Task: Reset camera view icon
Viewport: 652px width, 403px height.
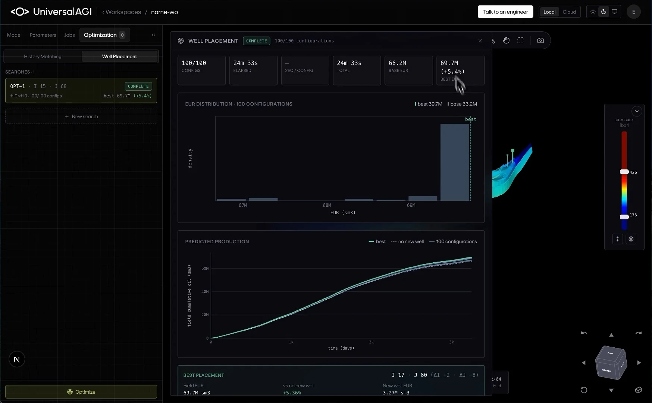Action: click(584, 390)
